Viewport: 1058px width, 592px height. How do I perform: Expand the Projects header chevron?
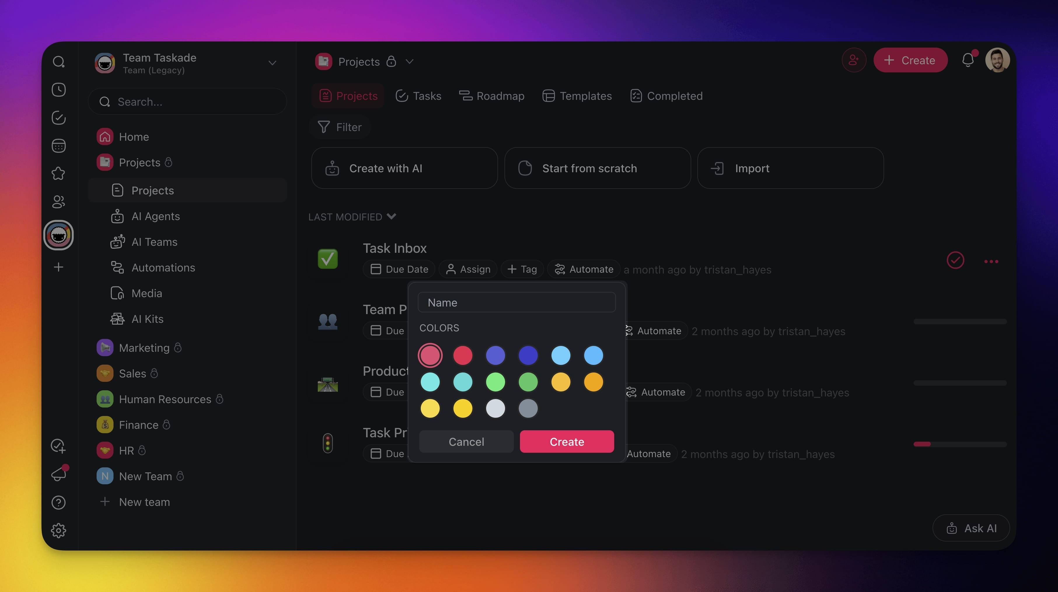[x=409, y=62]
